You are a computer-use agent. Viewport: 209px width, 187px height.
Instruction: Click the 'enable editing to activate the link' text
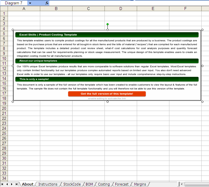(x=107, y=99)
